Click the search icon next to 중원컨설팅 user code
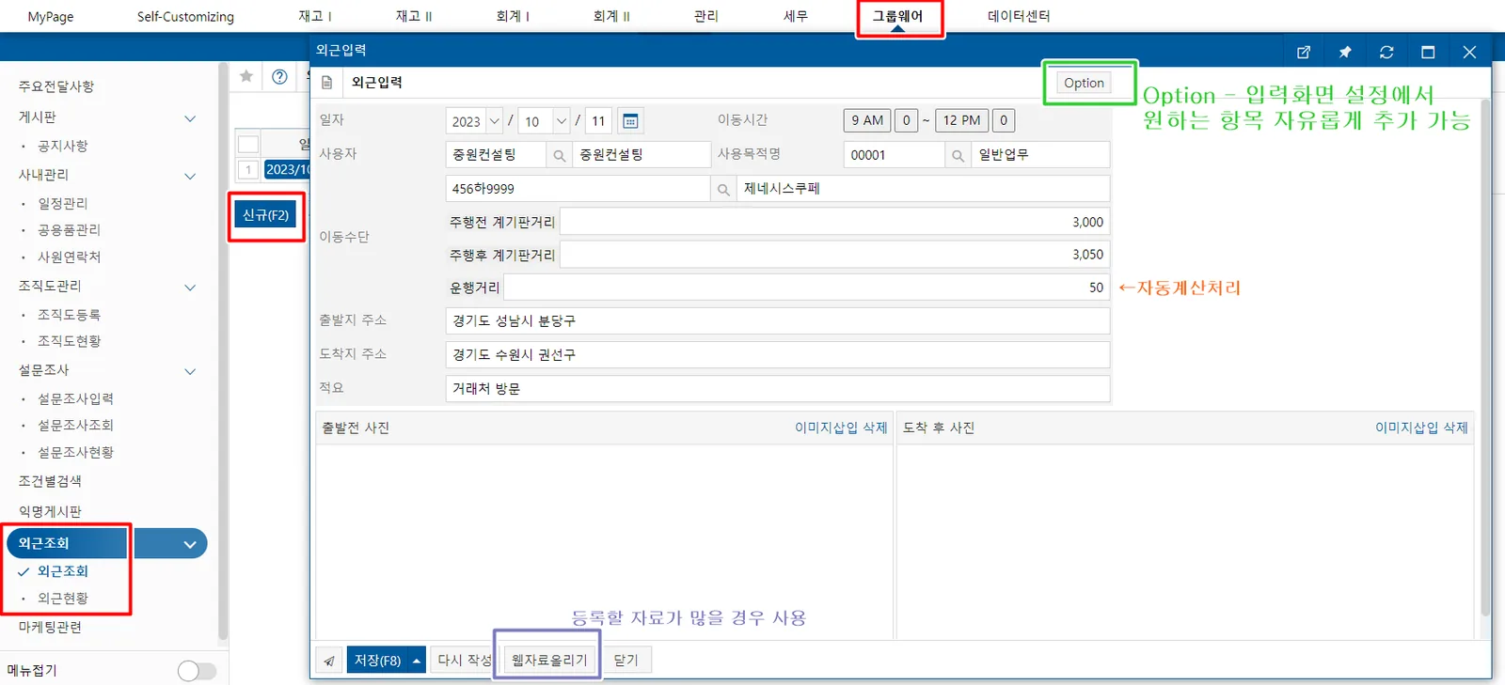Viewport: 1505px width, 685px height. pos(559,155)
